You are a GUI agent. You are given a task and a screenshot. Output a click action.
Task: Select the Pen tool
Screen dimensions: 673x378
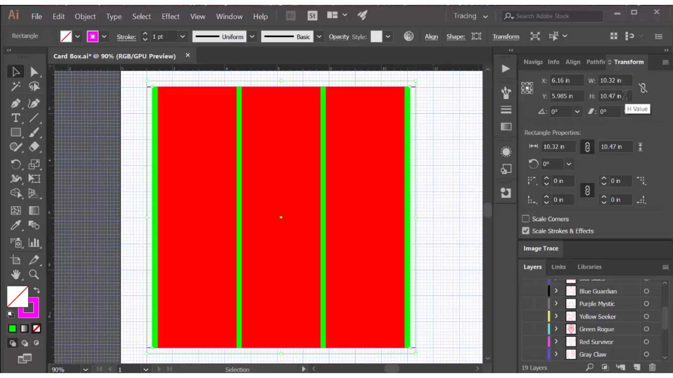pyautogui.click(x=16, y=104)
